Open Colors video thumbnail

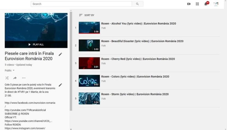(x=89, y=81)
